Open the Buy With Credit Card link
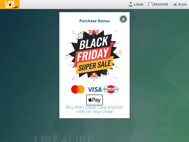This screenshot has height=142, width=189. pyautogui.click(x=94, y=107)
